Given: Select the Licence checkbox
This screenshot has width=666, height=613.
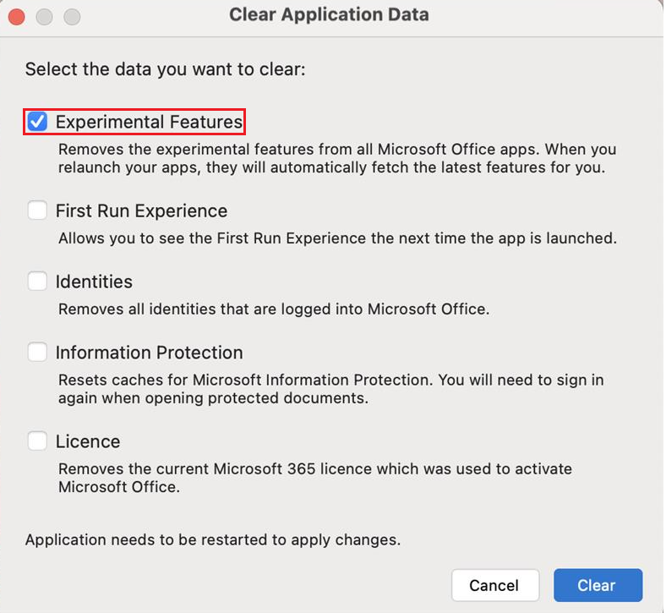Looking at the screenshot, I should [37, 441].
